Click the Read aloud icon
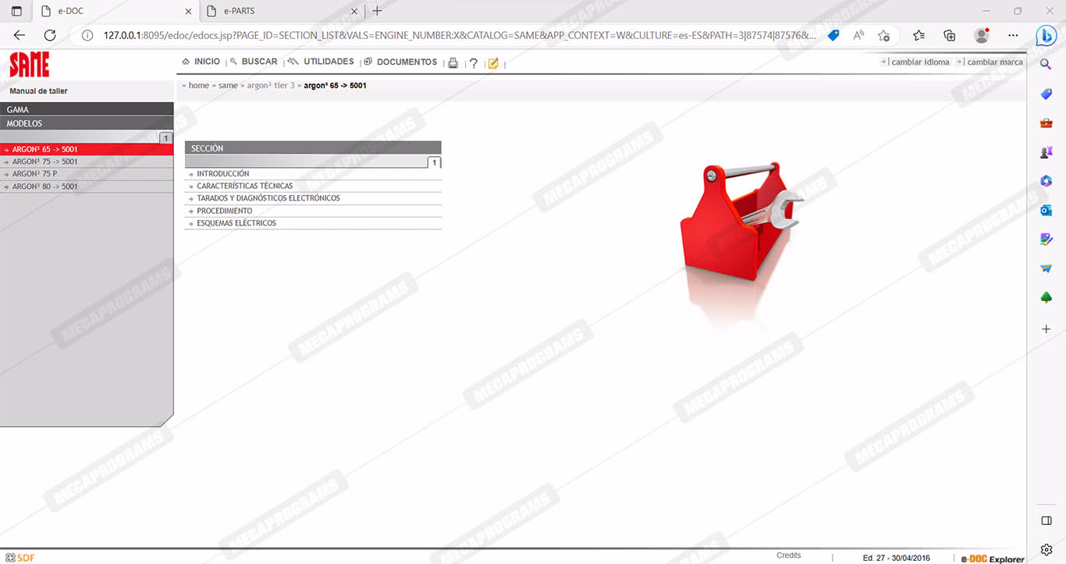This screenshot has width=1066, height=564. pos(858,35)
